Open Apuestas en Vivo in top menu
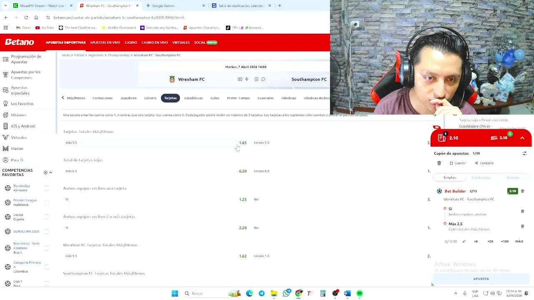This screenshot has width=534, height=300. (105, 42)
